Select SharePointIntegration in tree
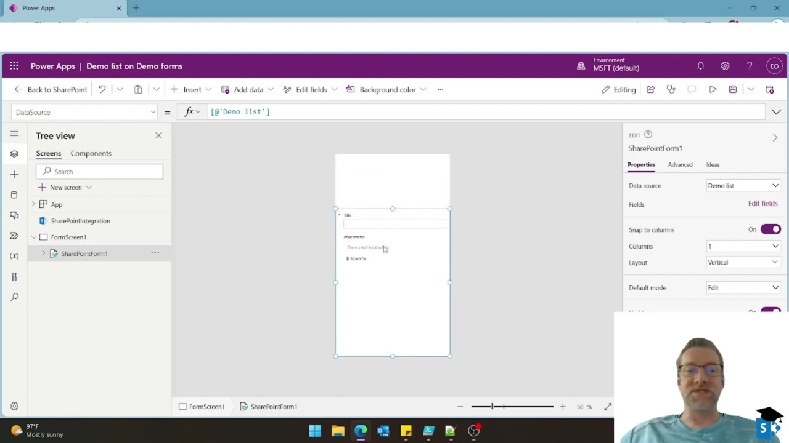 (x=80, y=221)
